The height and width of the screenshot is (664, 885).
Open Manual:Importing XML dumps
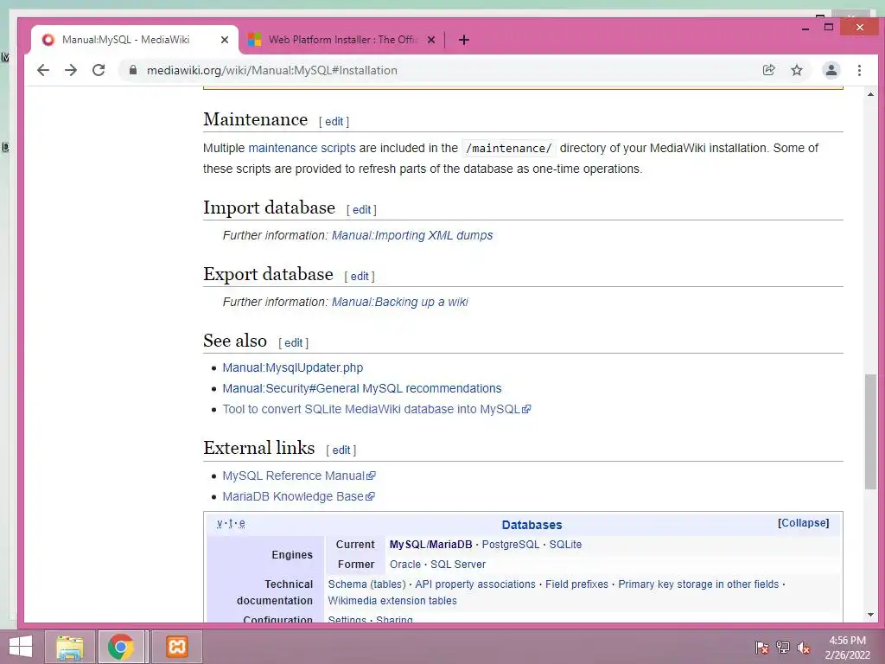(412, 235)
